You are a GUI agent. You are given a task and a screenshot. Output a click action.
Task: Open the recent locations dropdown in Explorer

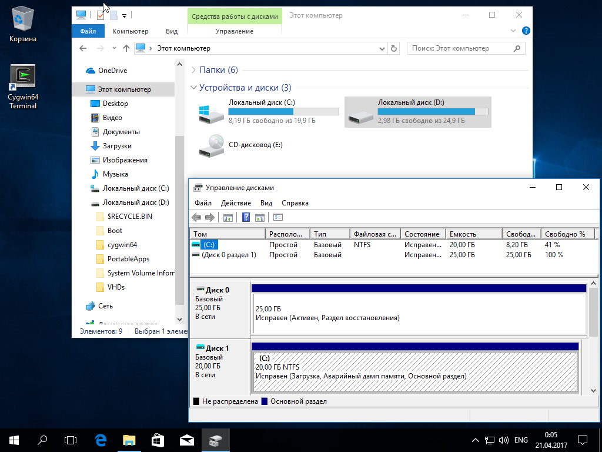(114, 48)
